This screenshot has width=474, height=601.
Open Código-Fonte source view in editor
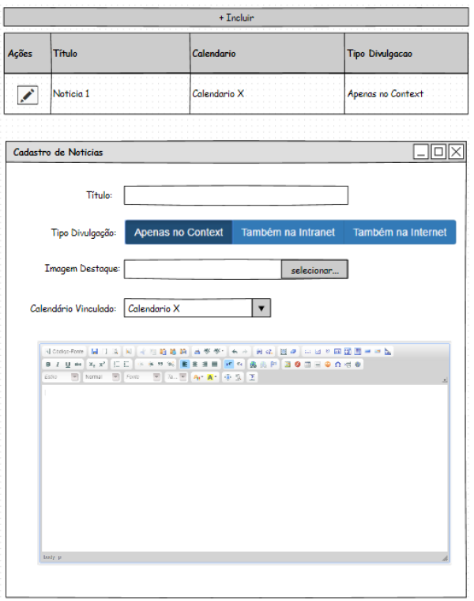(64, 351)
